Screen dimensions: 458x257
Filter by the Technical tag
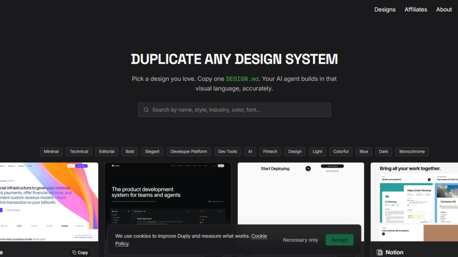tap(79, 152)
